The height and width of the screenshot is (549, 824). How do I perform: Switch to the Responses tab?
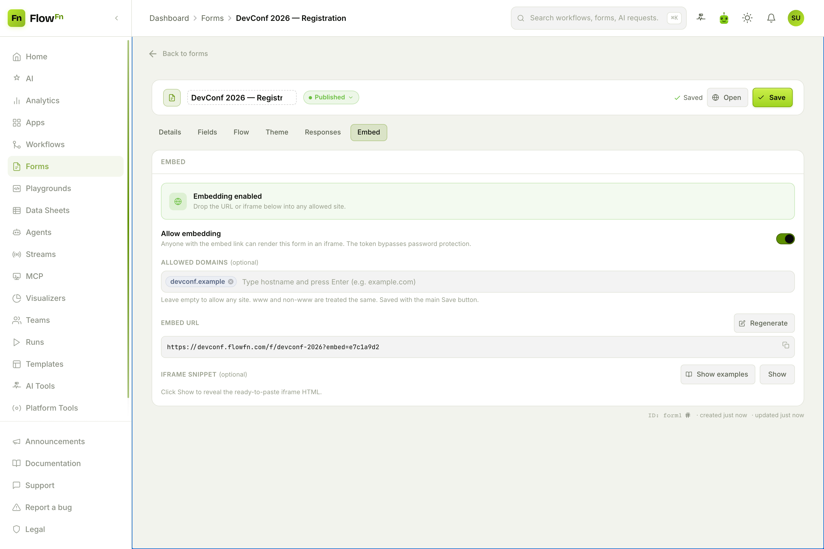(x=323, y=132)
